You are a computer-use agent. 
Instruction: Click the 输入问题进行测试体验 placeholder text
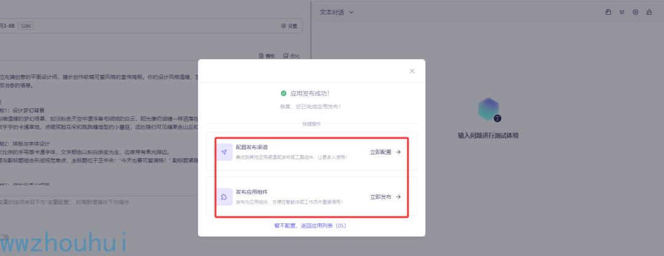click(x=488, y=135)
